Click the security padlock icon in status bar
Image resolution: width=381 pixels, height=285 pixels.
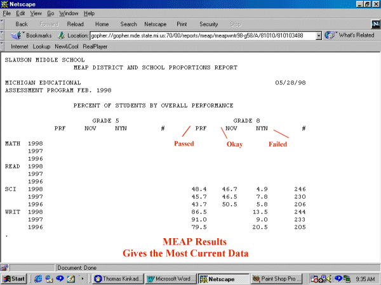coord(6,267)
